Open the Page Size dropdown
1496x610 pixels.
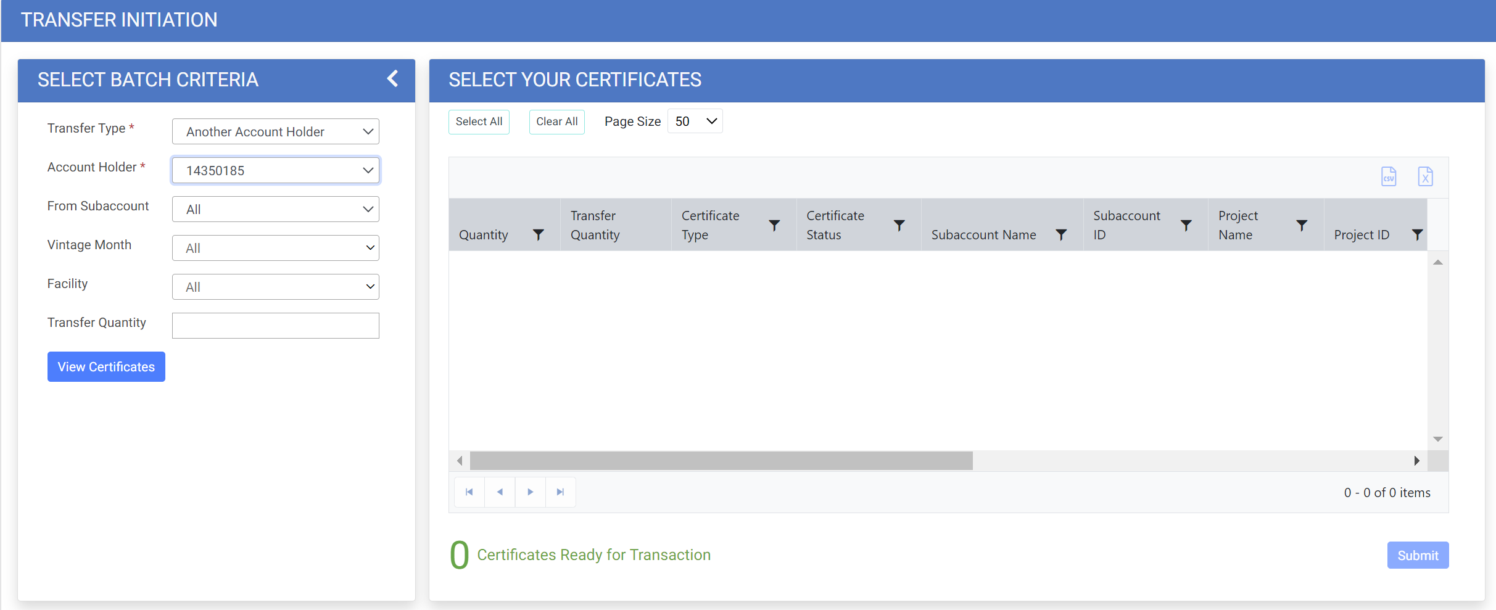tap(695, 122)
